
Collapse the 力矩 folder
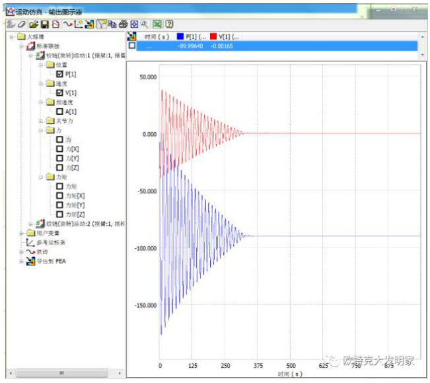click(40, 177)
